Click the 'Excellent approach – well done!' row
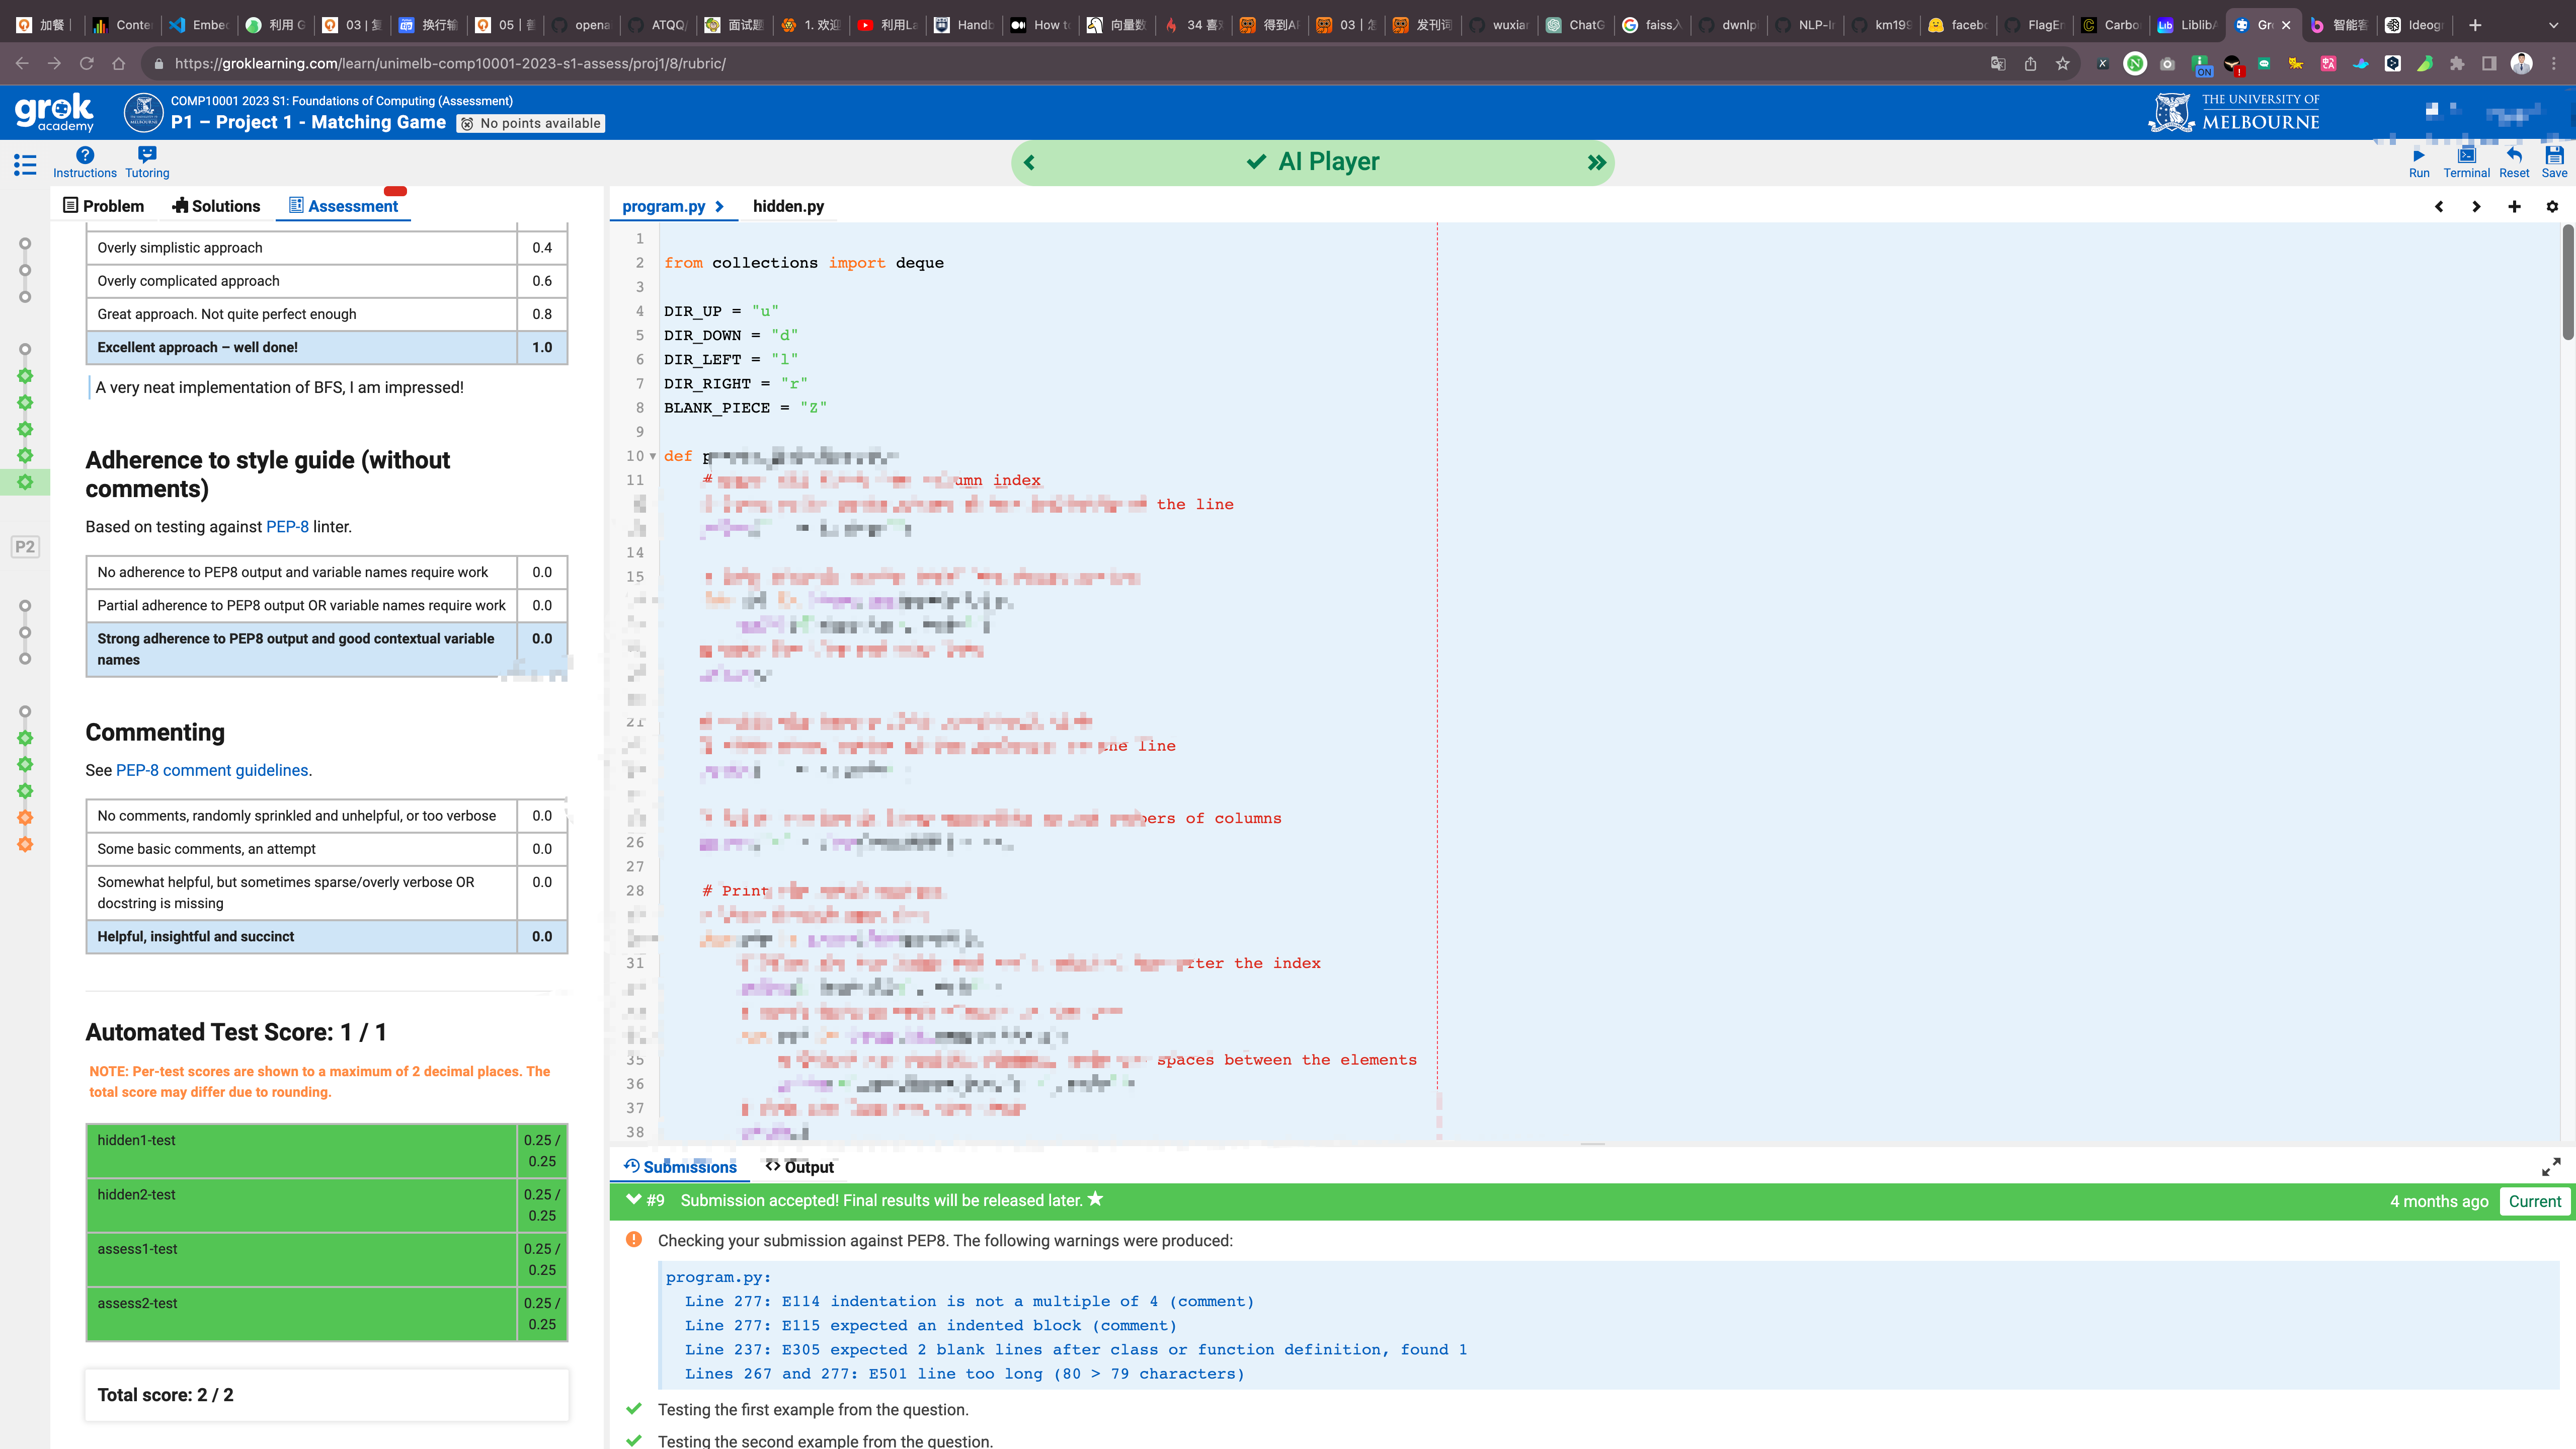The height and width of the screenshot is (1449, 2576). tap(327, 347)
